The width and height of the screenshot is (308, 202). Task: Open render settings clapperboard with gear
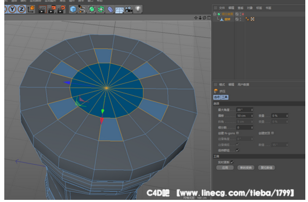(x=61, y=10)
